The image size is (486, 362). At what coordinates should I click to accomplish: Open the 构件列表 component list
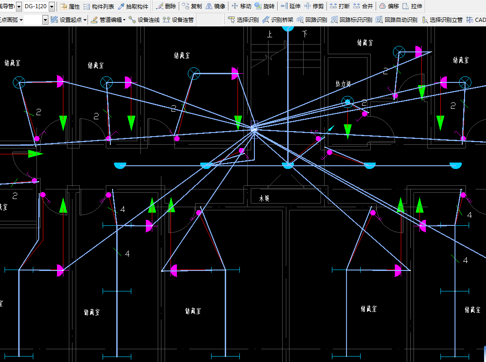(x=99, y=6)
